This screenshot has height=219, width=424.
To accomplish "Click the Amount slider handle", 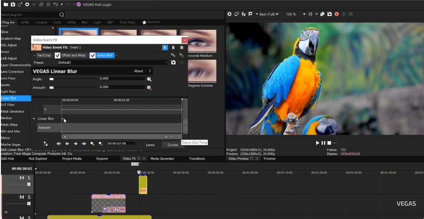I will click(52, 87).
